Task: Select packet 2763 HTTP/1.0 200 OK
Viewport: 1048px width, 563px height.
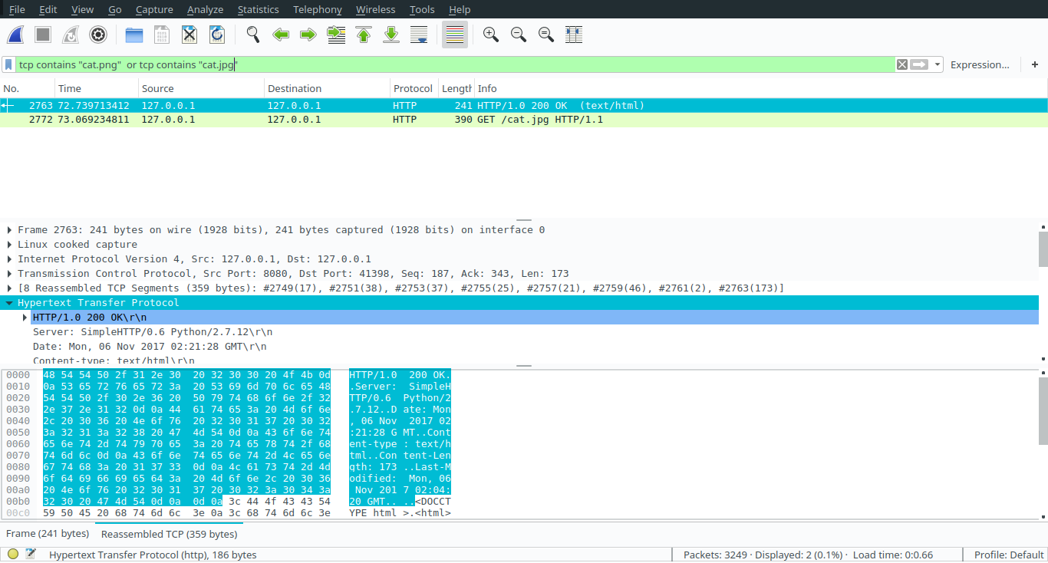Action: [x=524, y=106]
